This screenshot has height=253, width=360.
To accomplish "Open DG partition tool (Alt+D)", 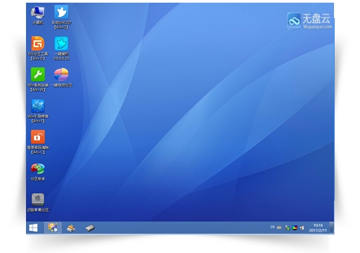I will point(38,49).
